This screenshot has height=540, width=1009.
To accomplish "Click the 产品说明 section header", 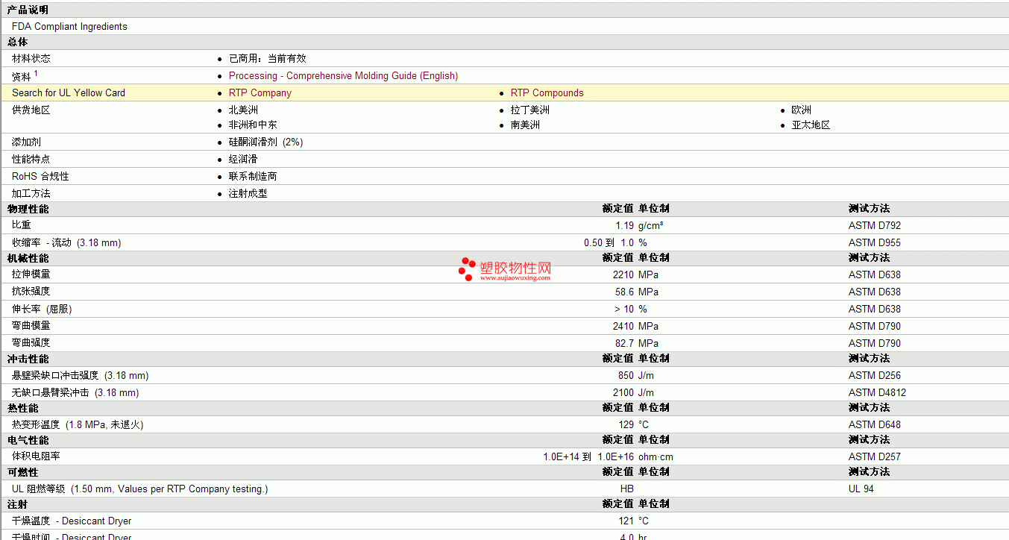I will [28, 10].
